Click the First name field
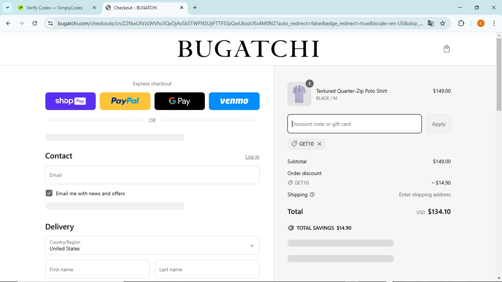This screenshot has height=282, width=502. coord(97,269)
